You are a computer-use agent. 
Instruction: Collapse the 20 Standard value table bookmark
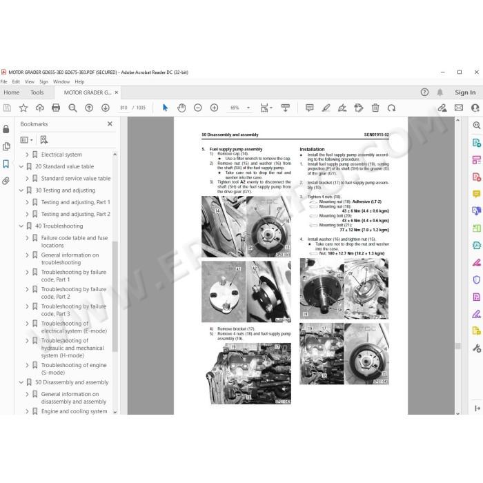point(21,167)
